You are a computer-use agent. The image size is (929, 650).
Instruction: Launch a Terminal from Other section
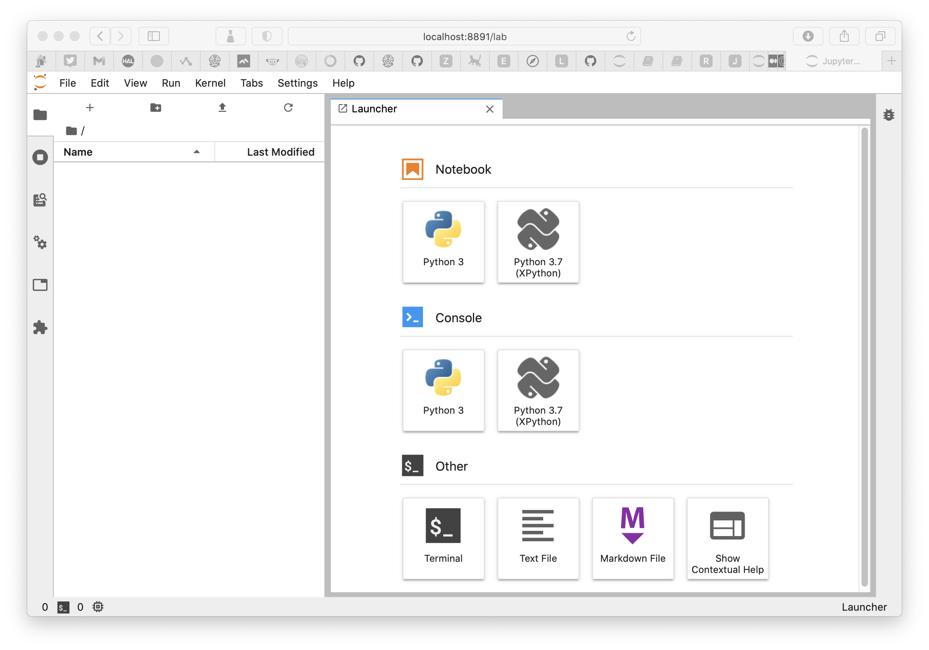click(443, 538)
